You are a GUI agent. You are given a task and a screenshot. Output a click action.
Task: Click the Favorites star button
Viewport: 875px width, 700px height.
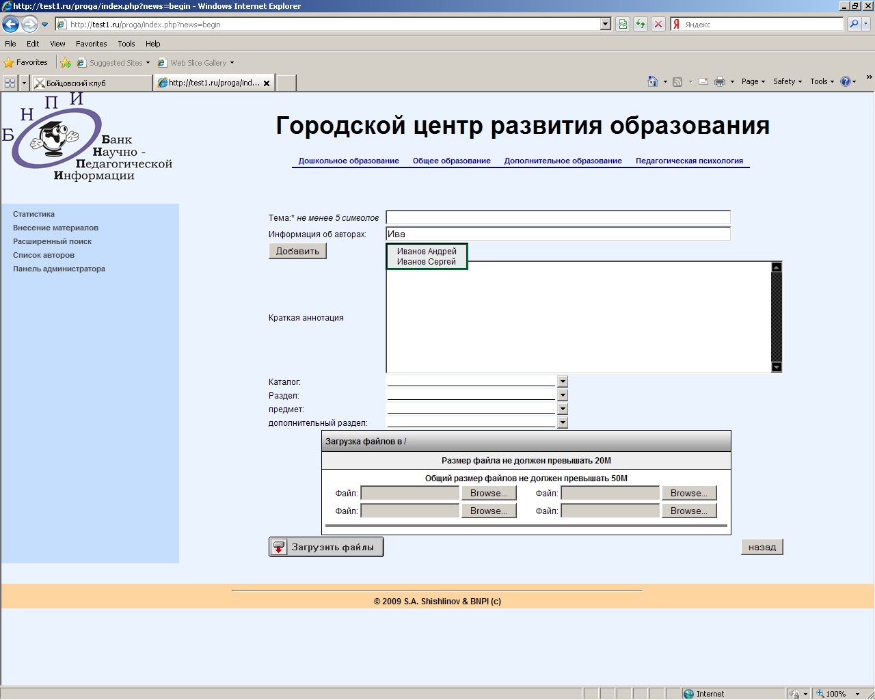point(26,62)
